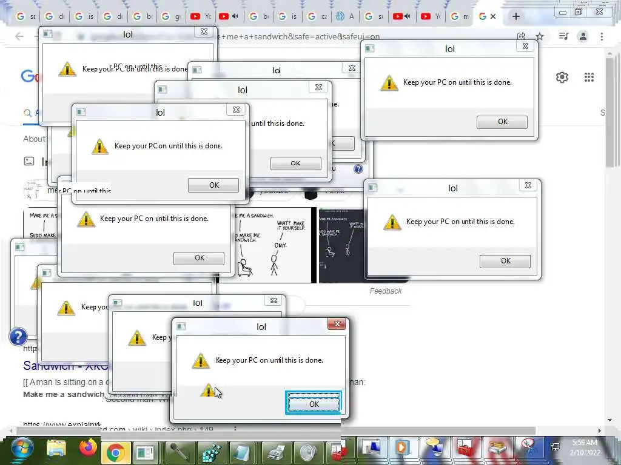Close the frontmost lol dialog with the red X

tap(337, 325)
